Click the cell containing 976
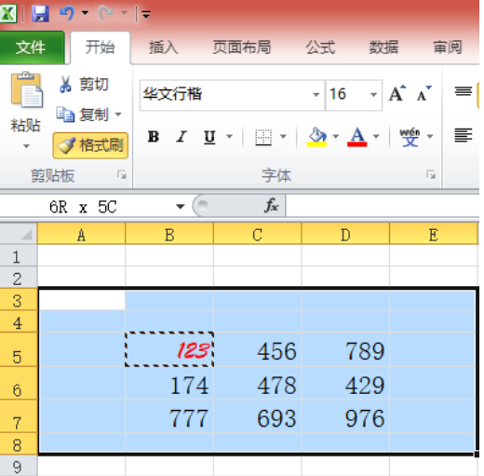This screenshot has height=476, width=484. point(345,416)
